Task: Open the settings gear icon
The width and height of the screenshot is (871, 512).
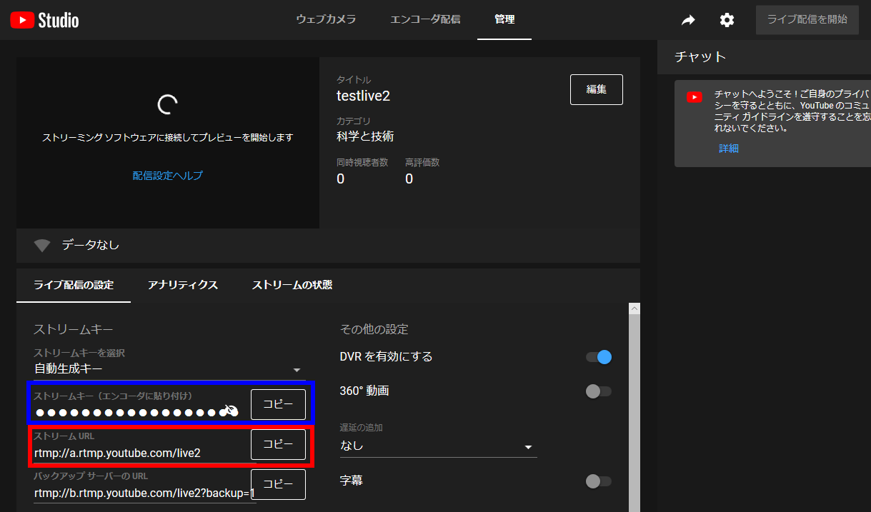Action: [727, 20]
